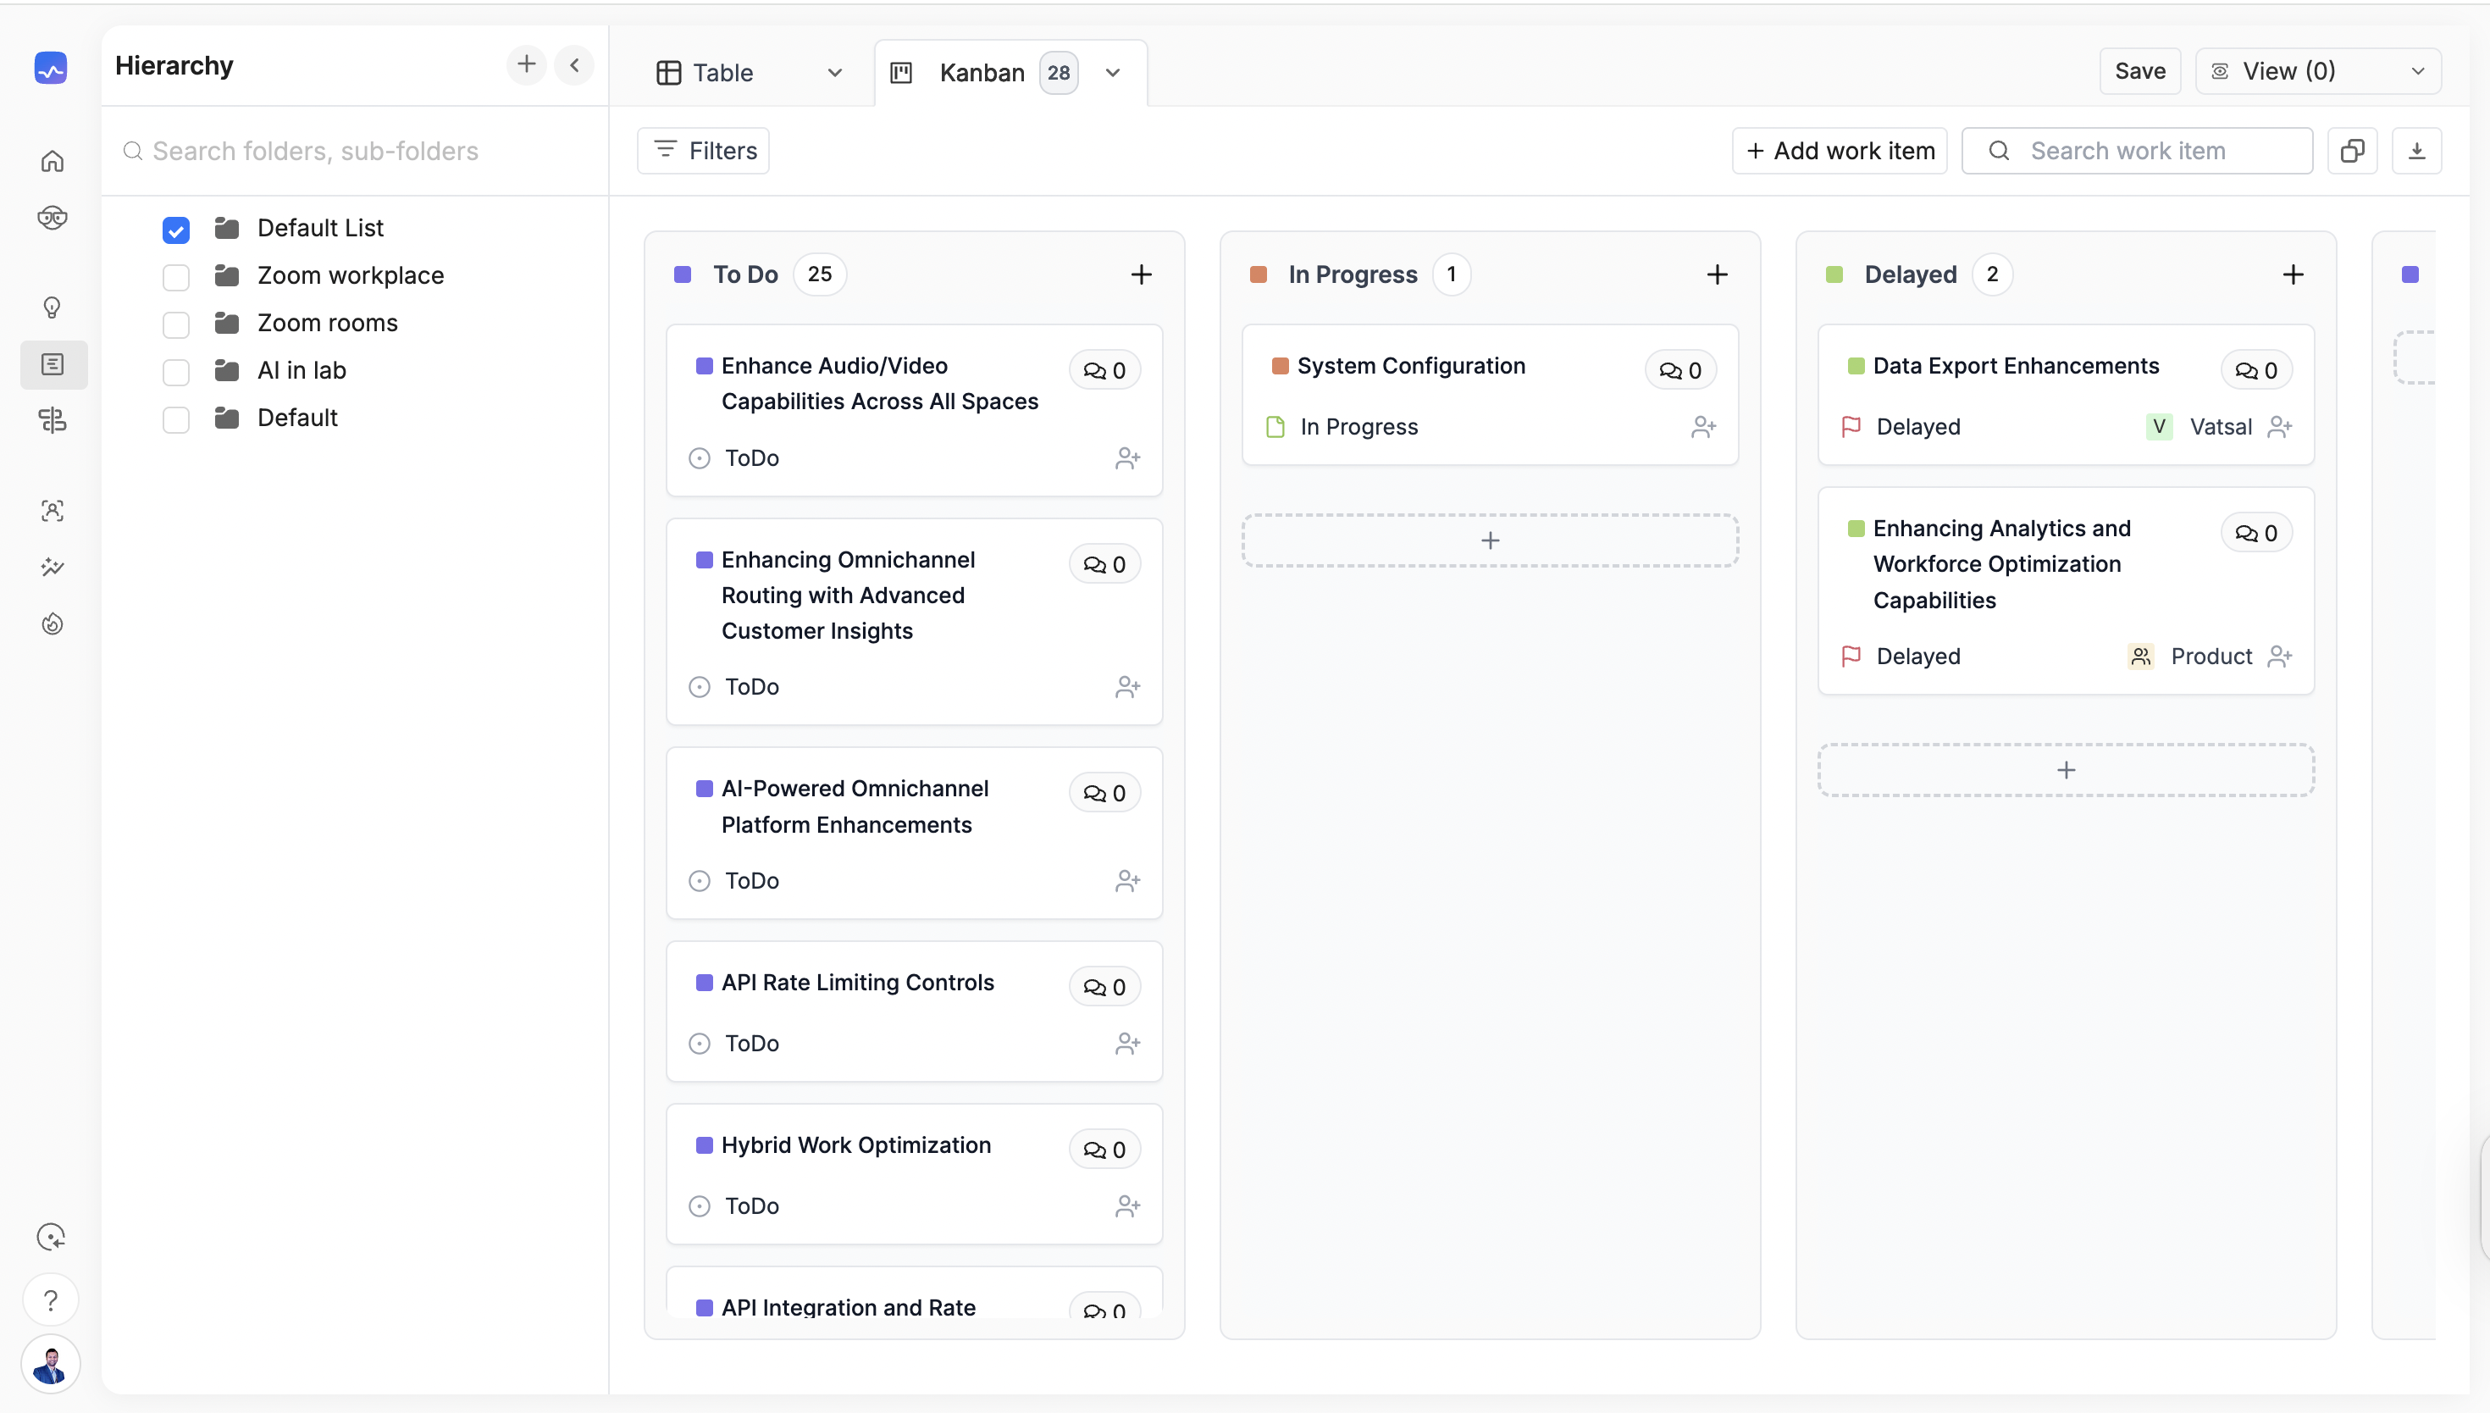Image resolution: width=2490 pixels, height=1413 pixels.
Task: Open the Kanban tab dropdown chevron
Action: coord(1113,73)
